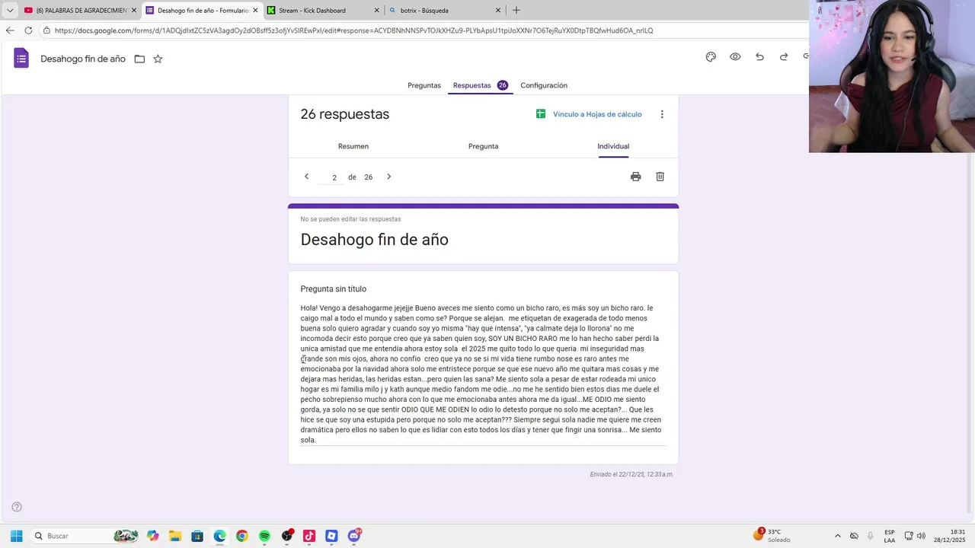Switch to the Stream - Kick Dashboard tab
975x548 pixels.
tap(323, 11)
